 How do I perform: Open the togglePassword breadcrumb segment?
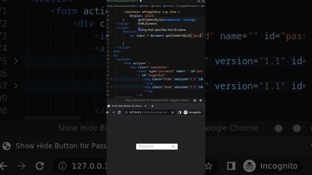coord(187,6)
